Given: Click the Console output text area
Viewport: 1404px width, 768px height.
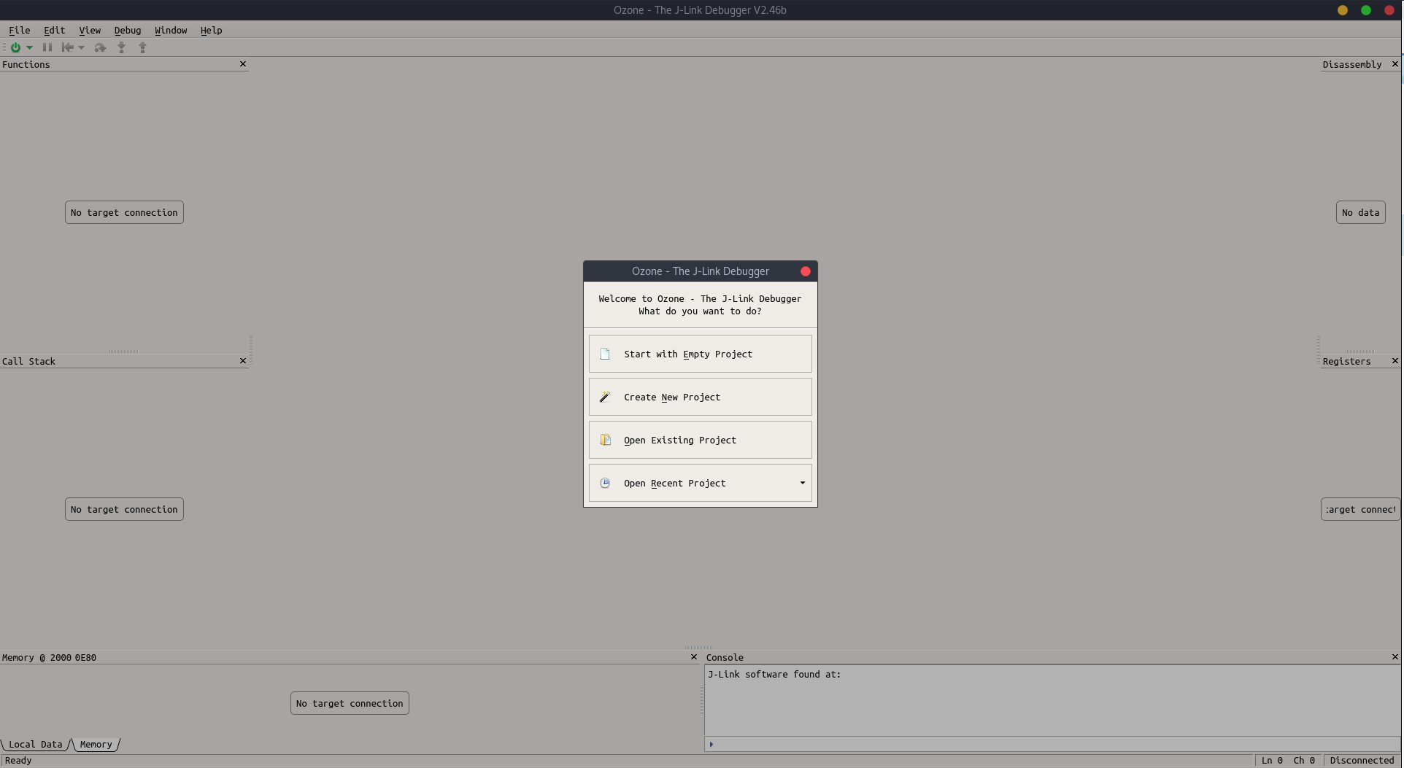Looking at the screenshot, I should point(1052,700).
